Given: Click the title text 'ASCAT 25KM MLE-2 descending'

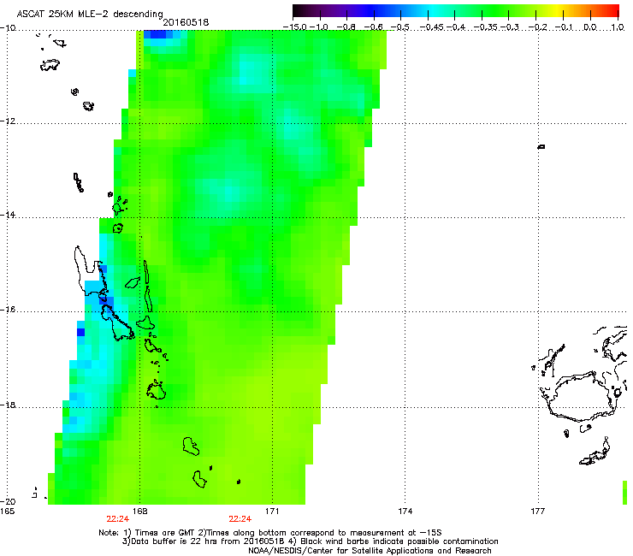Looking at the screenshot, I should [x=90, y=14].
